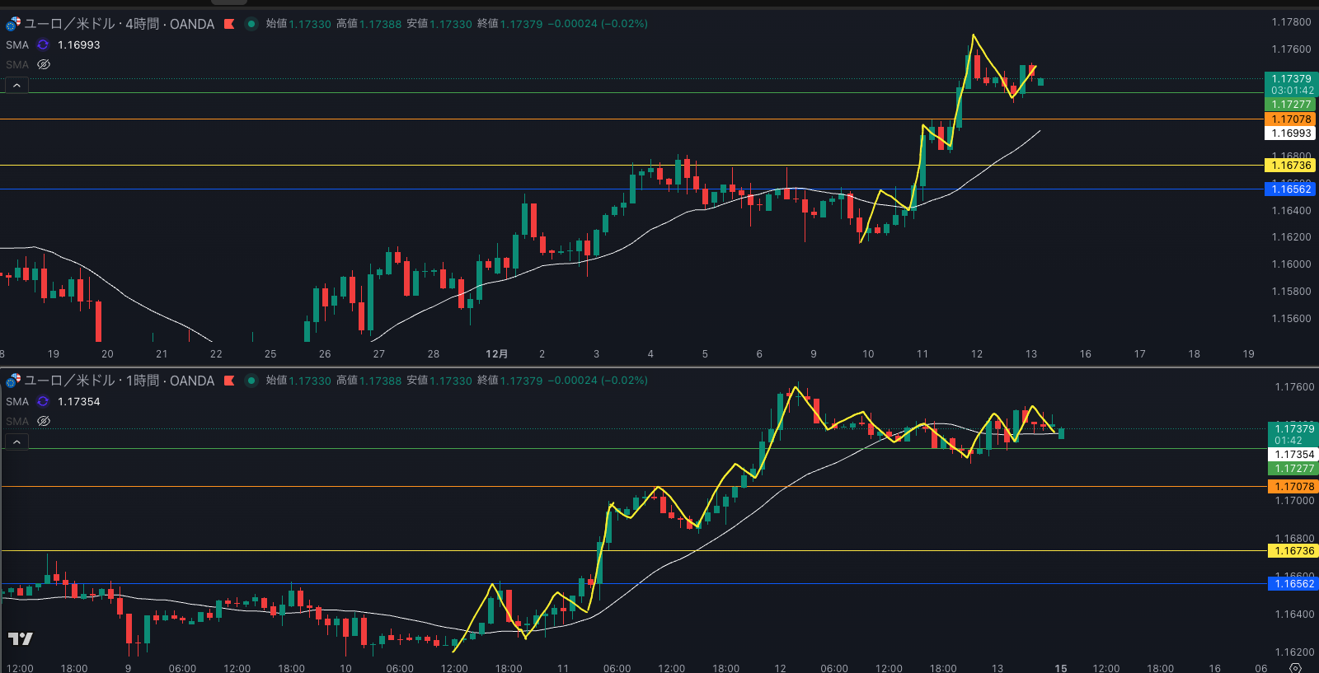
Task: Click the blue 1.16562 price label on lower axis
Action: coord(1293,584)
